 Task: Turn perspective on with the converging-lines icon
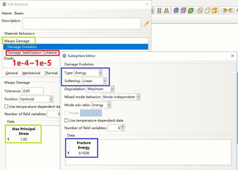click(x=166, y=11)
